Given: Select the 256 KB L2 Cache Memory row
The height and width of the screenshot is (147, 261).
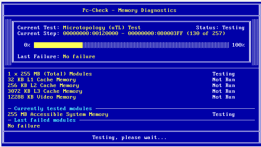Looking at the screenshot, I should (121, 86).
